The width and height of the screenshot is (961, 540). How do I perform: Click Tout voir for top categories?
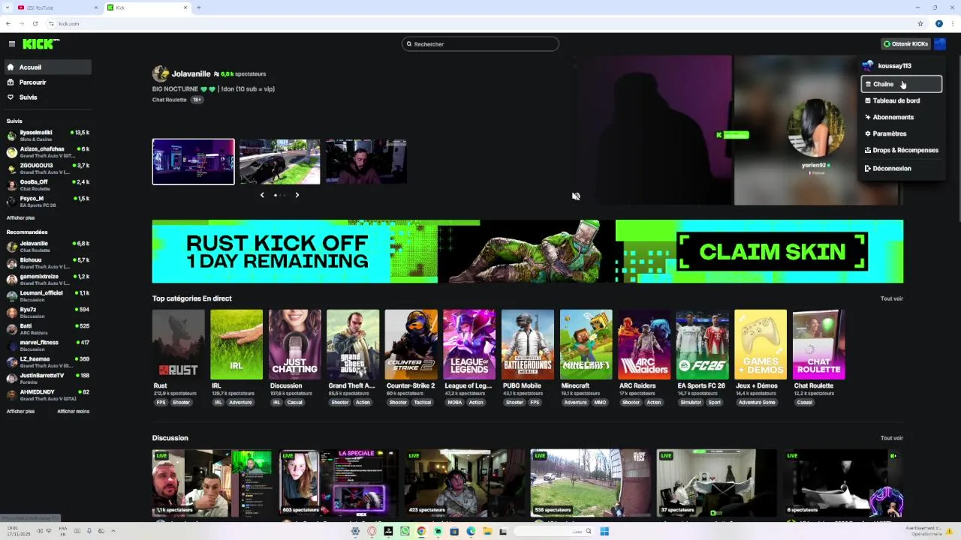[x=891, y=298]
